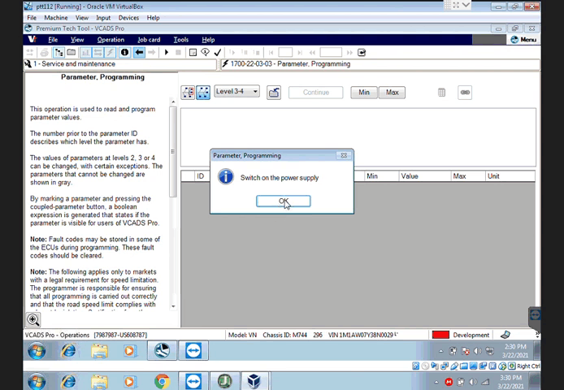Click the Max button

[x=392, y=93]
